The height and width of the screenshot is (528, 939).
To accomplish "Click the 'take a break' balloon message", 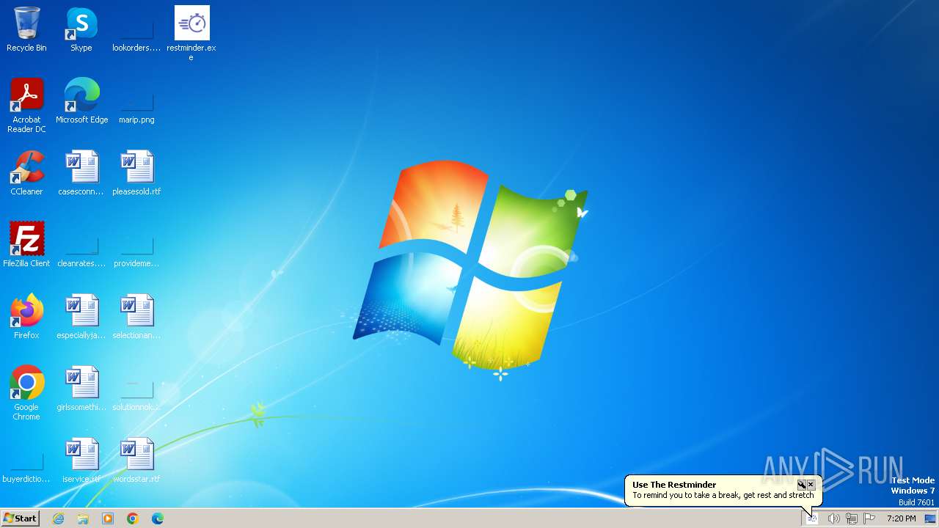I will pos(723,495).
